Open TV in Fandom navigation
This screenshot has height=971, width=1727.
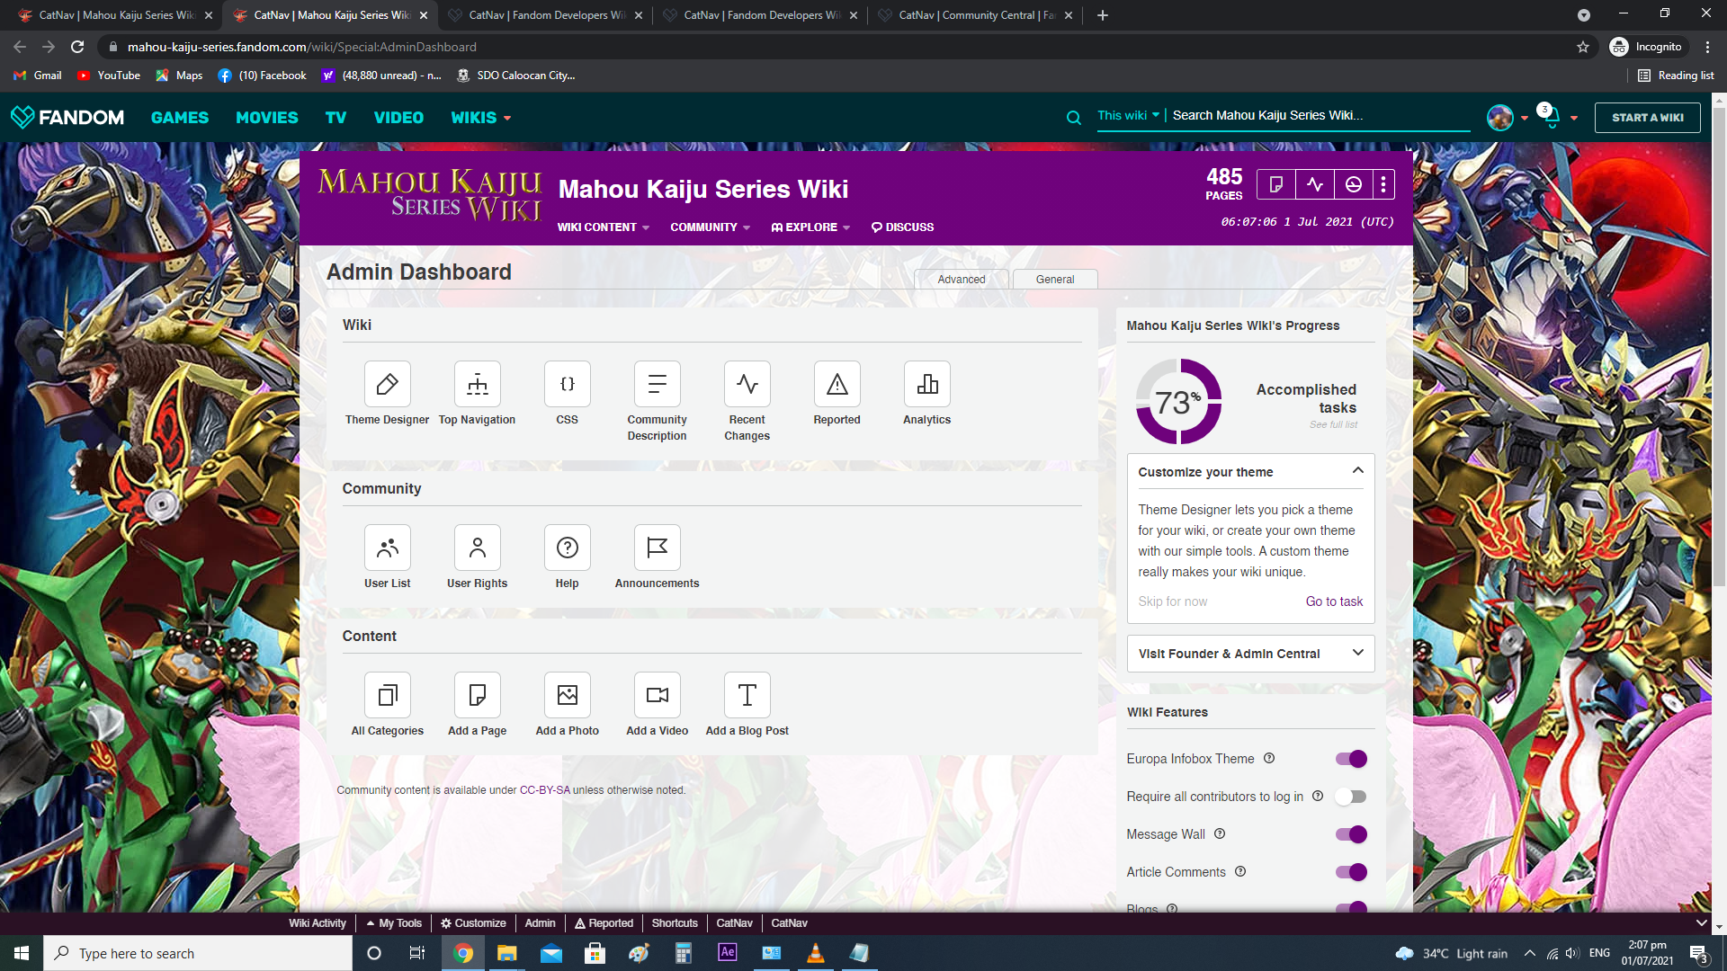pos(336,118)
